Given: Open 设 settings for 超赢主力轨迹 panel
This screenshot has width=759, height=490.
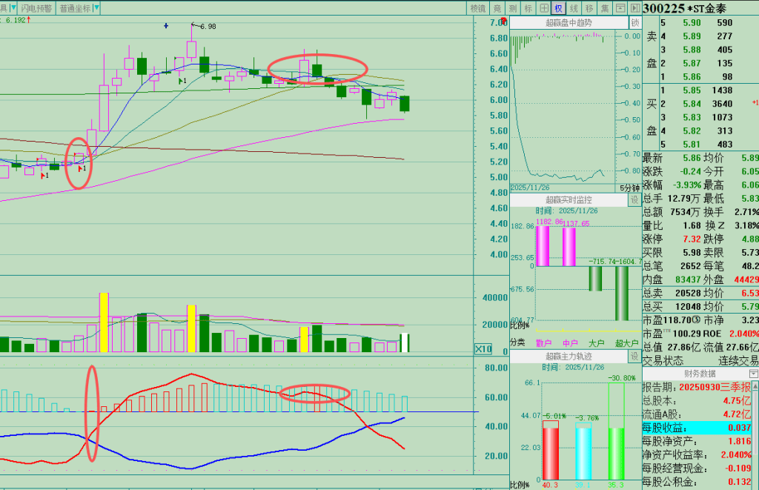Looking at the screenshot, I should pyautogui.click(x=634, y=357).
